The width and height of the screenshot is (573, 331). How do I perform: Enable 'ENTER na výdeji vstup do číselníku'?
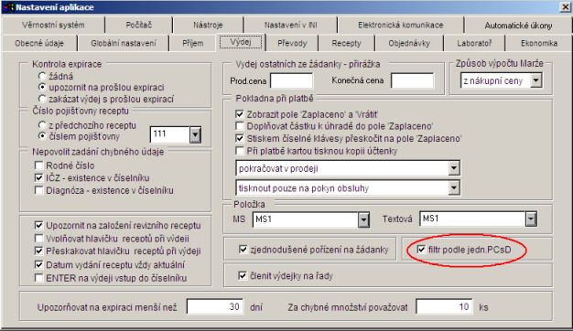tap(38, 278)
